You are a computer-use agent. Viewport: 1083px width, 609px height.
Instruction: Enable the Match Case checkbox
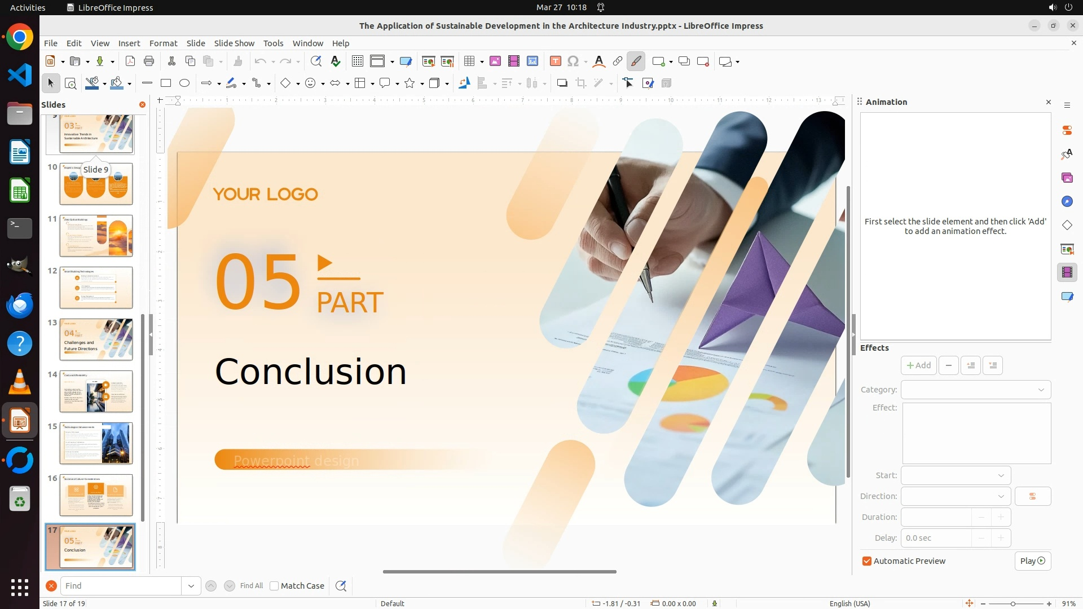pos(274,586)
